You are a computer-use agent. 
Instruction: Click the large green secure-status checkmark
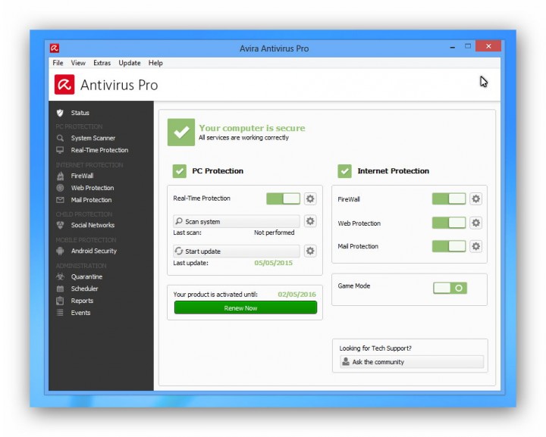[x=181, y=132]
